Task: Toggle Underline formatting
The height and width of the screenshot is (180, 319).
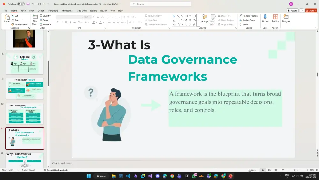Action: click(66, 22)
